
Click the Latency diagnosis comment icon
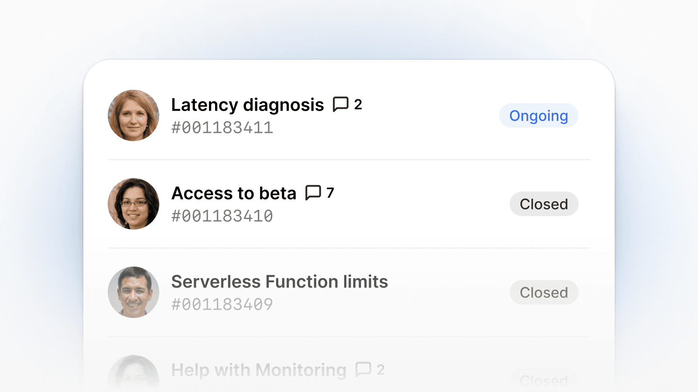tap(340, 105)
